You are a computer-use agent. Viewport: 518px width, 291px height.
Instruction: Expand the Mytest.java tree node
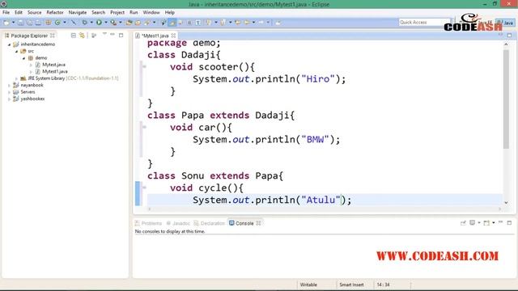coord(31,65)
